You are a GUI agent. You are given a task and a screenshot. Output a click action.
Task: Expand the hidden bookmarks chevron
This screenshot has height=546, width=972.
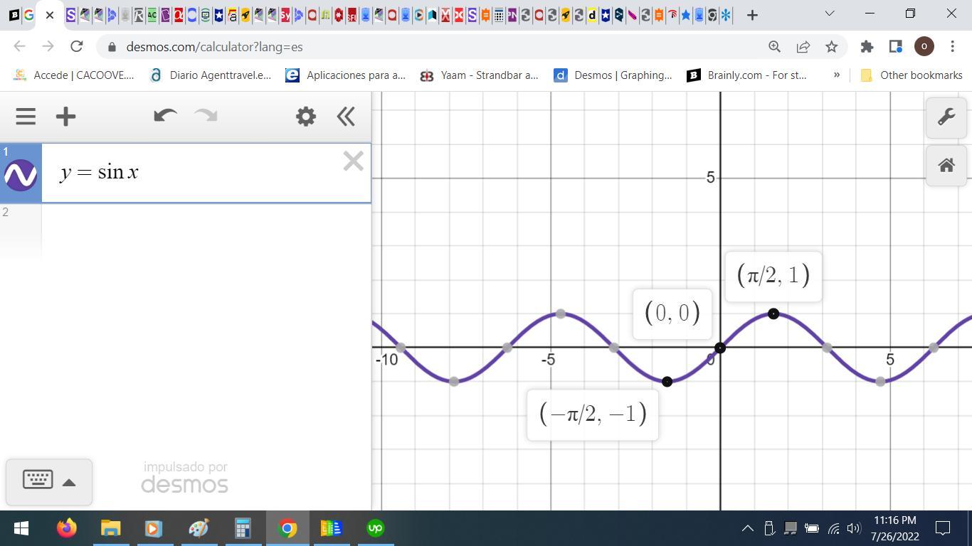(837, 75)
